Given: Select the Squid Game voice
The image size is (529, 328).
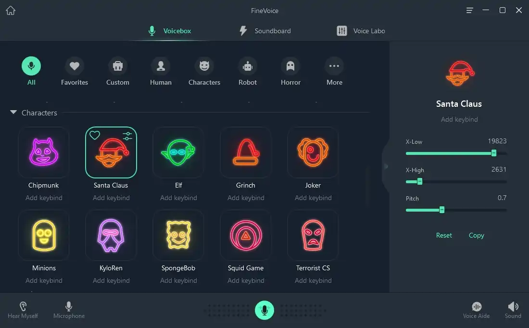Looking at the screenshot, I should (x=246, y=235).
